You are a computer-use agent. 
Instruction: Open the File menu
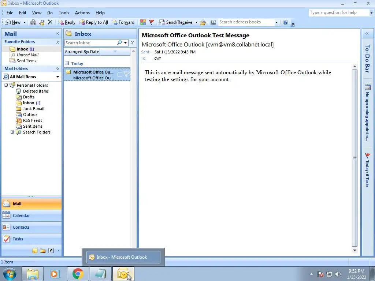coord(10,13)
